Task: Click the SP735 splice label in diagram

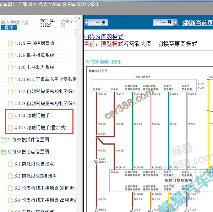Action: 102,134
